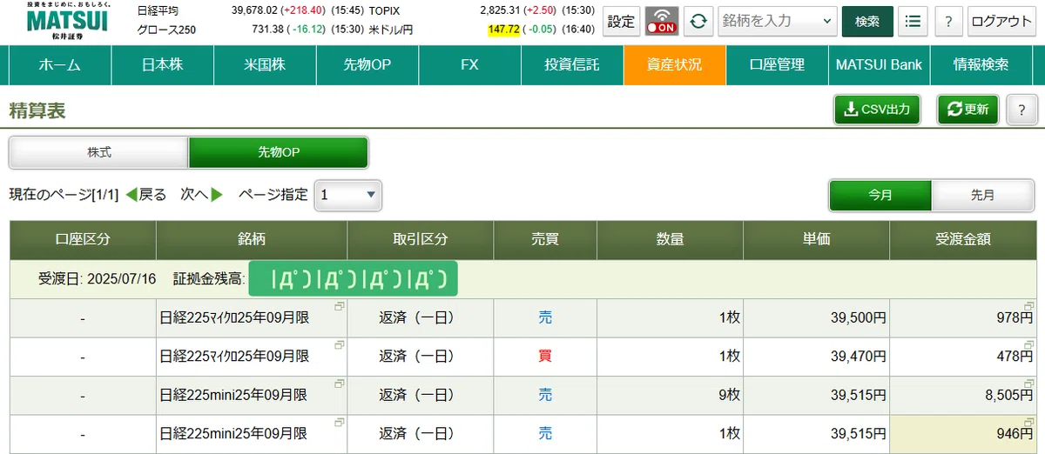Open the FX menu
The height and width of the screenshot is (454, 1045).
[x=470, y=64]
